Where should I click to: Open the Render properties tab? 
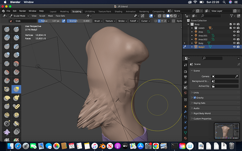point(186,72)
